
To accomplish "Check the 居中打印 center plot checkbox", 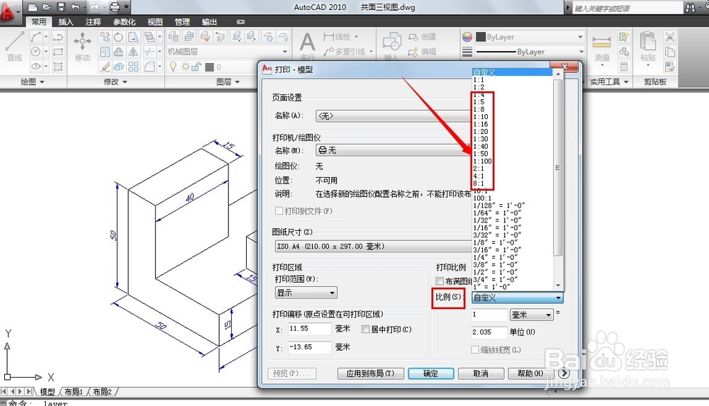I will pos(365,329).
